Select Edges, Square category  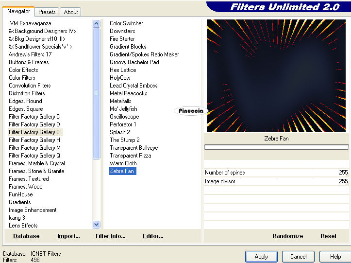[x=26, y=109]
